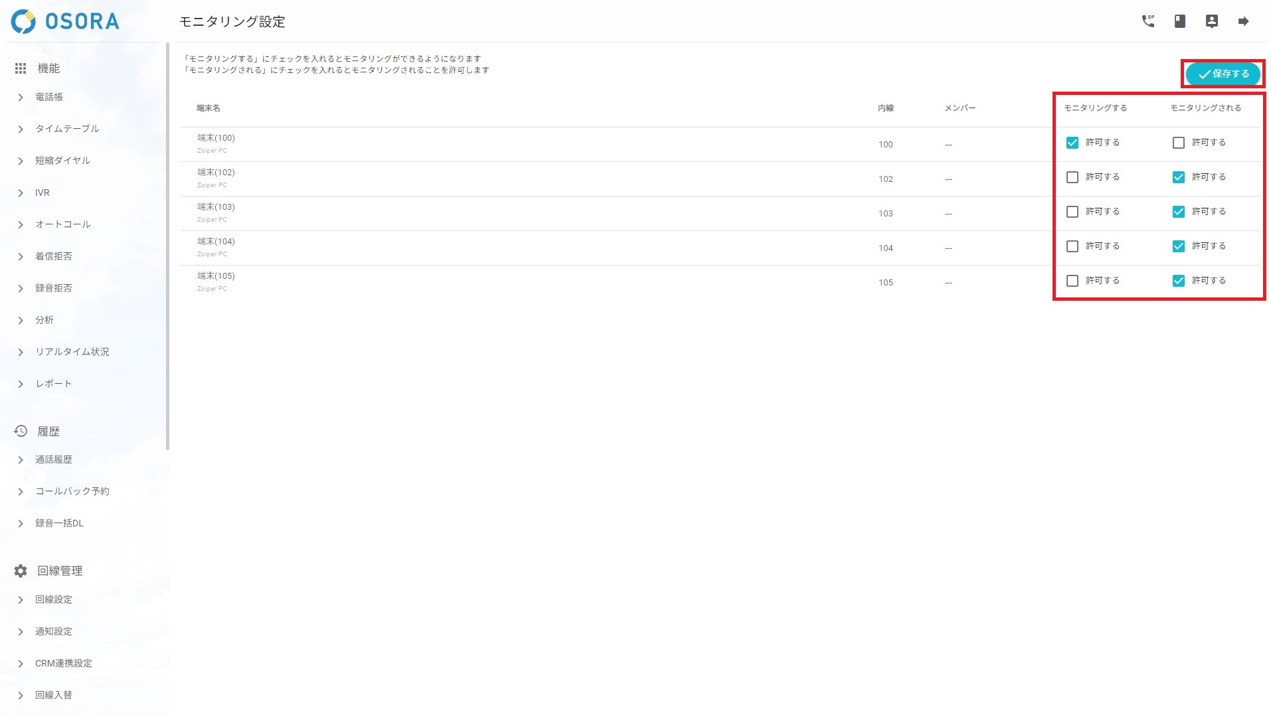Viewport: 1271px width, 715px height.
Task: Expand the 着信拒否 chevron
Action: click(21, 256)
